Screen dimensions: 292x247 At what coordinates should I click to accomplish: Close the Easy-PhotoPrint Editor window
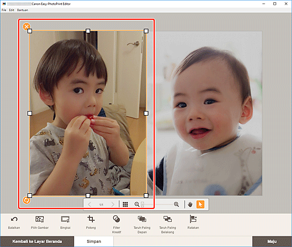286,4
